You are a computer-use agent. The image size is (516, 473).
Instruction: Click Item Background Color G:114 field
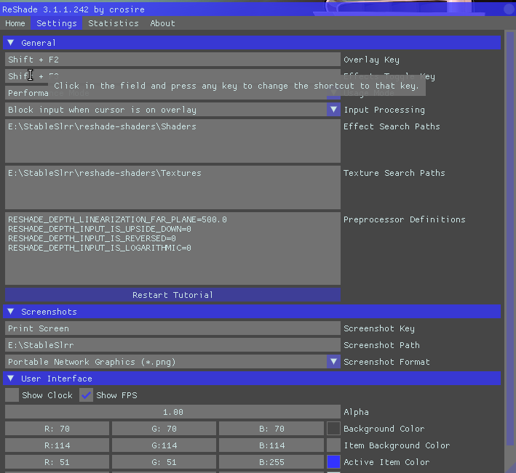[164, 445]
